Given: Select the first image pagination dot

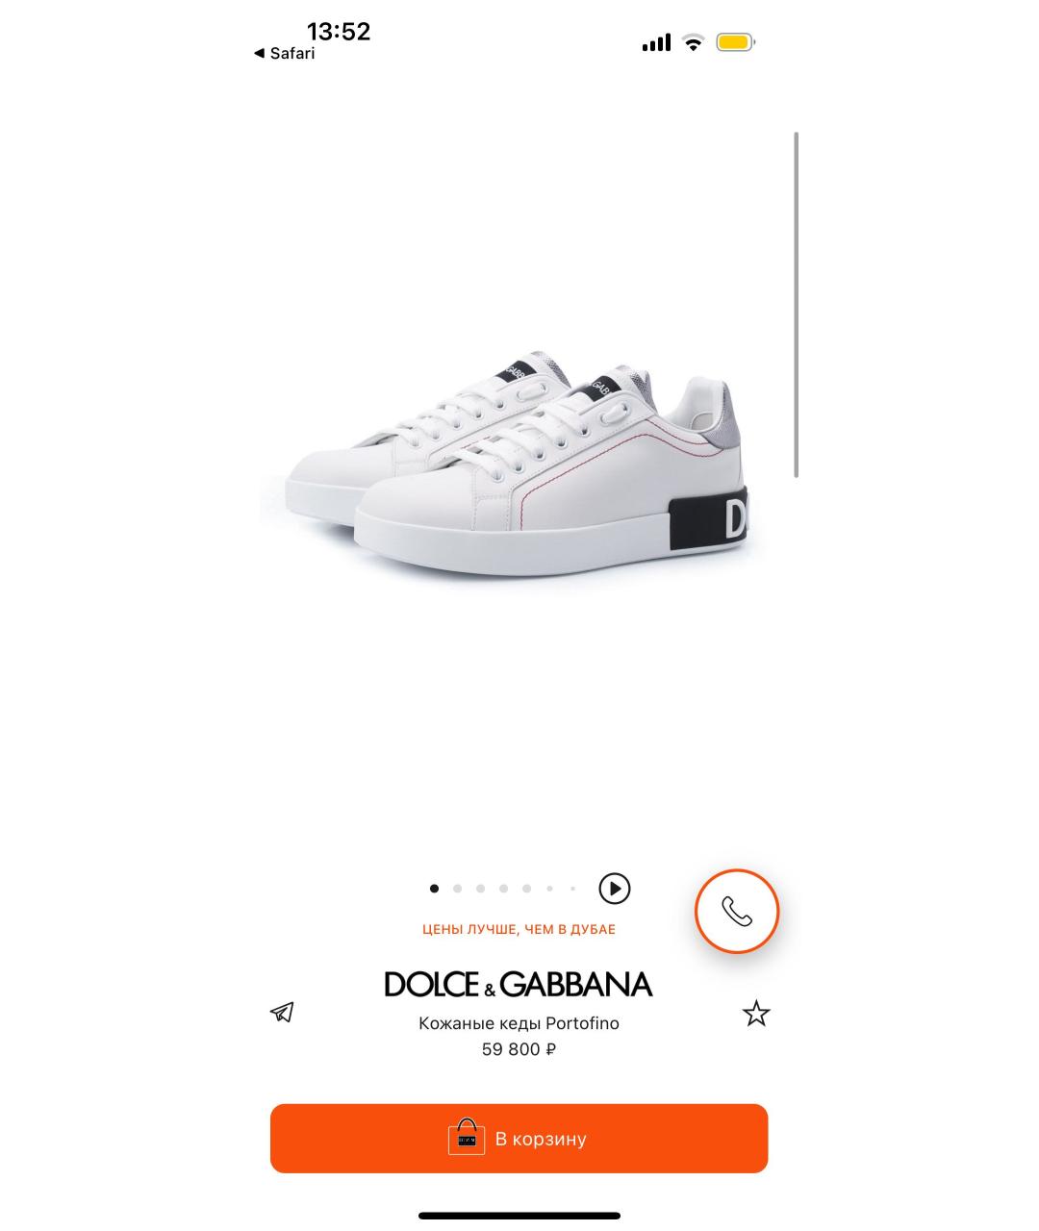Looking at the screenshot, I should tap(434, 889).
